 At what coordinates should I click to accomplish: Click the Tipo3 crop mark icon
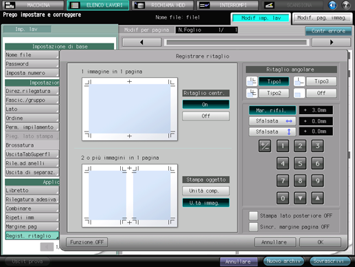pyautogui.click(x=299, y=81)
